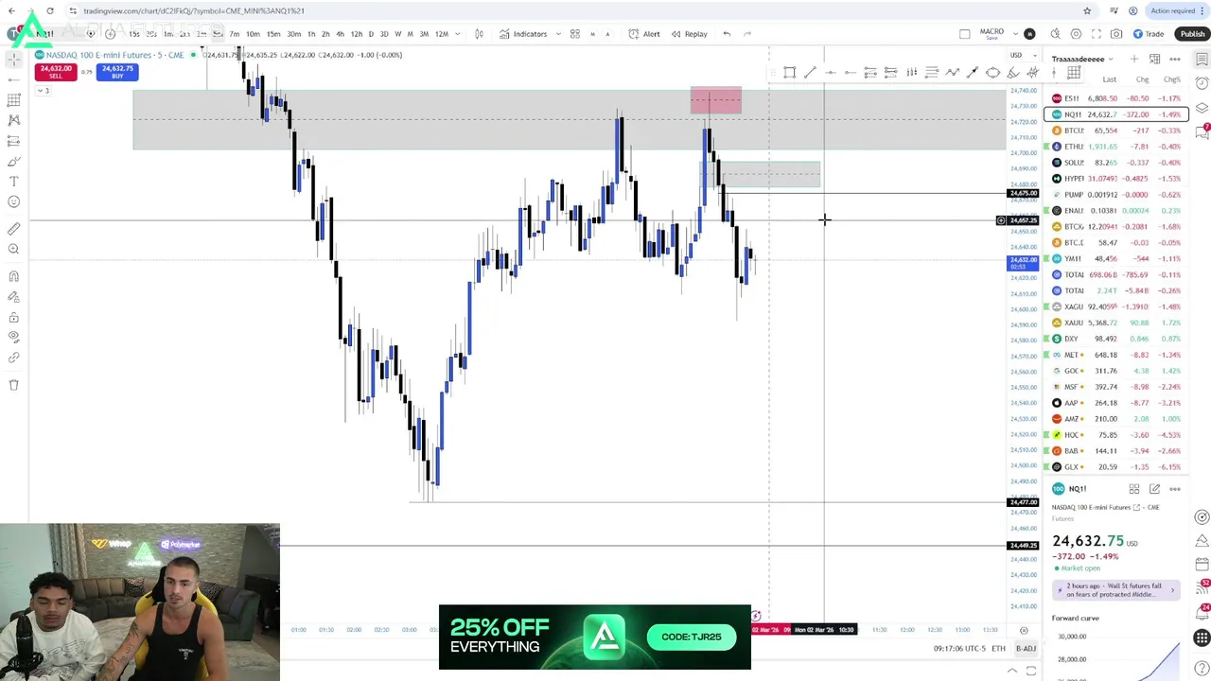Expand the news headline chevron
The height and width of the screenshot is (681, 1211).
pos(1172,590)
